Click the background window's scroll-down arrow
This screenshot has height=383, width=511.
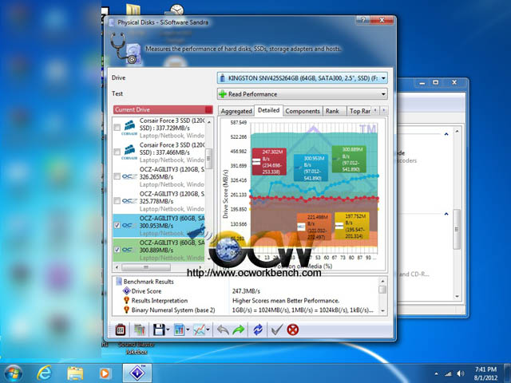(x=457, y=296)
